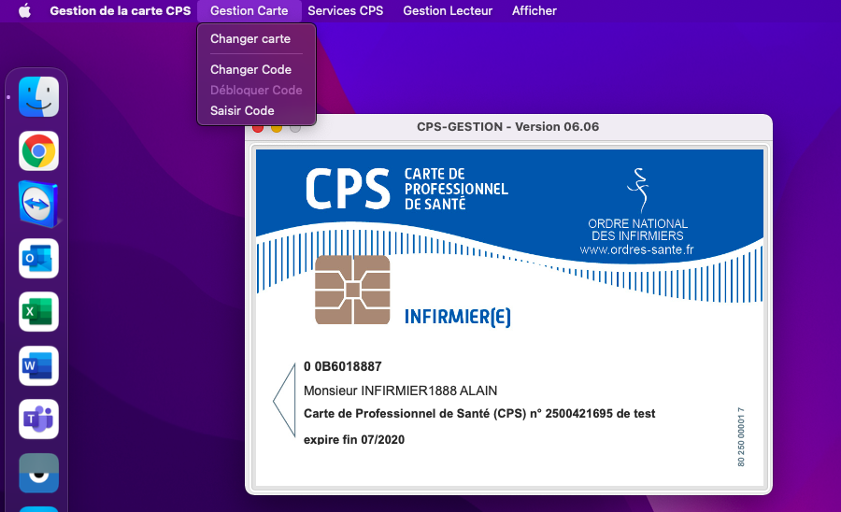
Task: Expand the Gestion Lecteur menu
Action: coord(448,11)
